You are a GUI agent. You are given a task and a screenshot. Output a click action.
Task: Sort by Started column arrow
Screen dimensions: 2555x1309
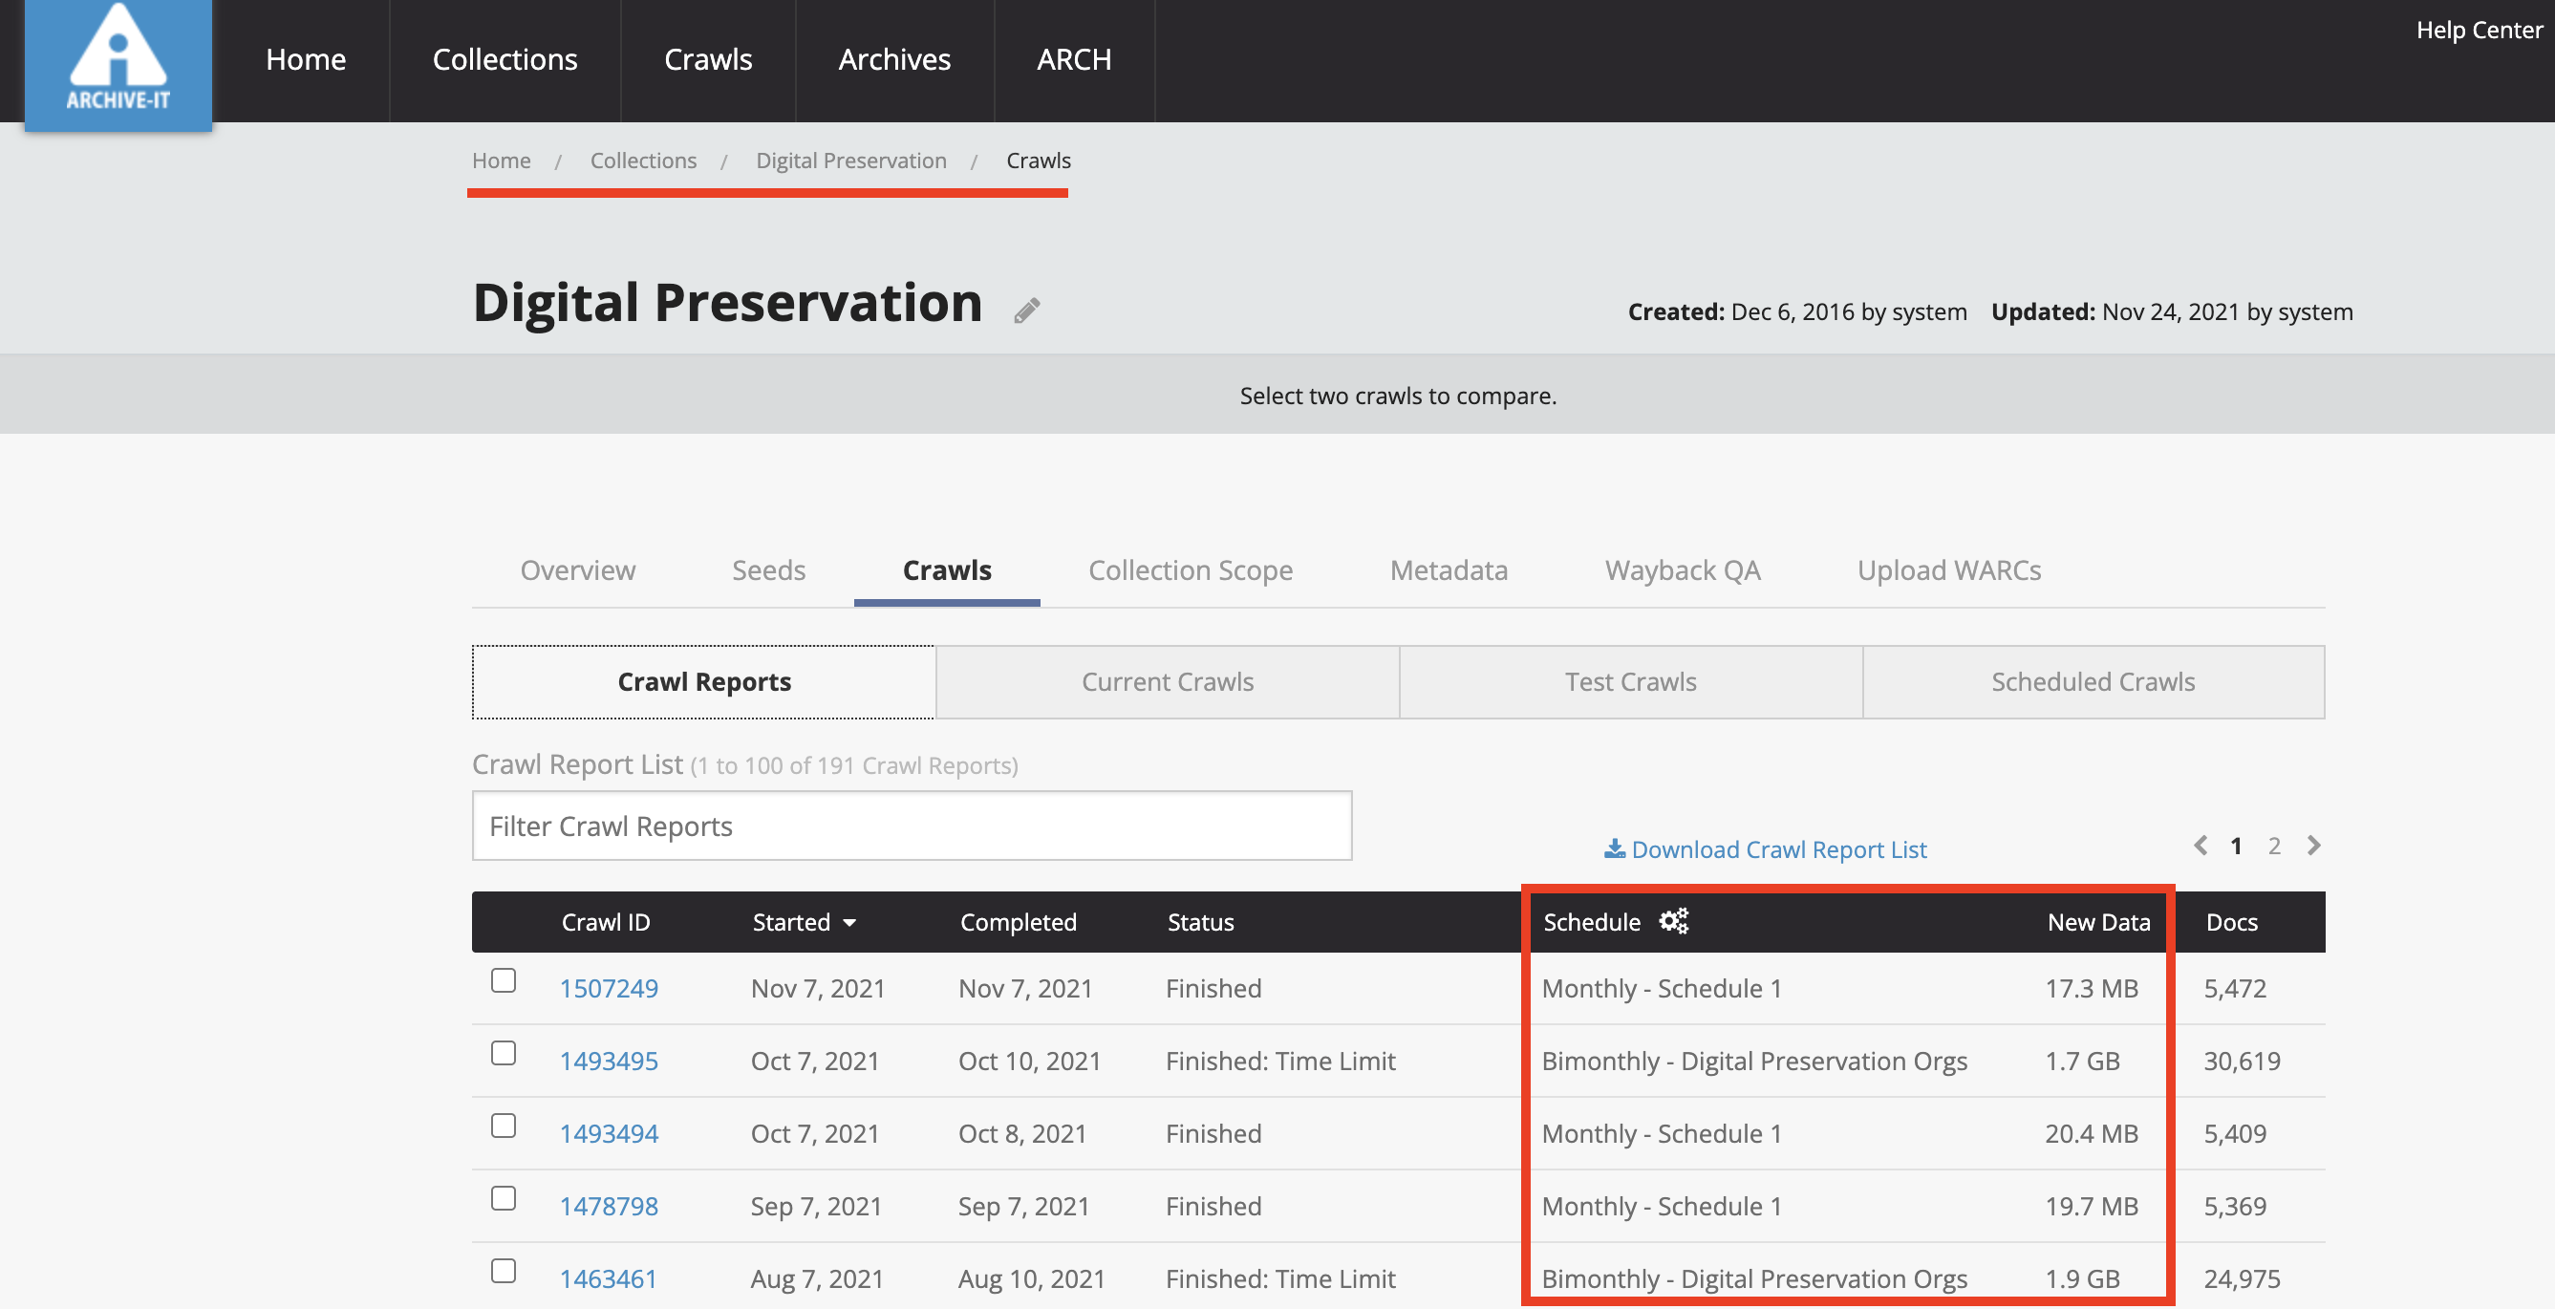(850, 923)
